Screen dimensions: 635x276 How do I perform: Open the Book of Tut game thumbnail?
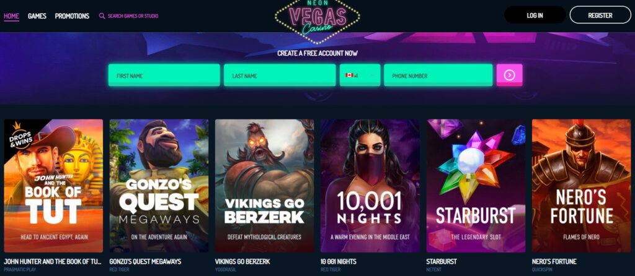[53, 186]
